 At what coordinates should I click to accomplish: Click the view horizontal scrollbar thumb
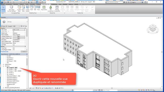tap(112, 88)
